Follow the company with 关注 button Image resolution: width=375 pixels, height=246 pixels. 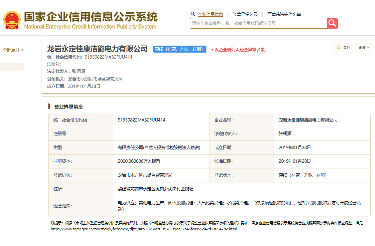(343, 47)
